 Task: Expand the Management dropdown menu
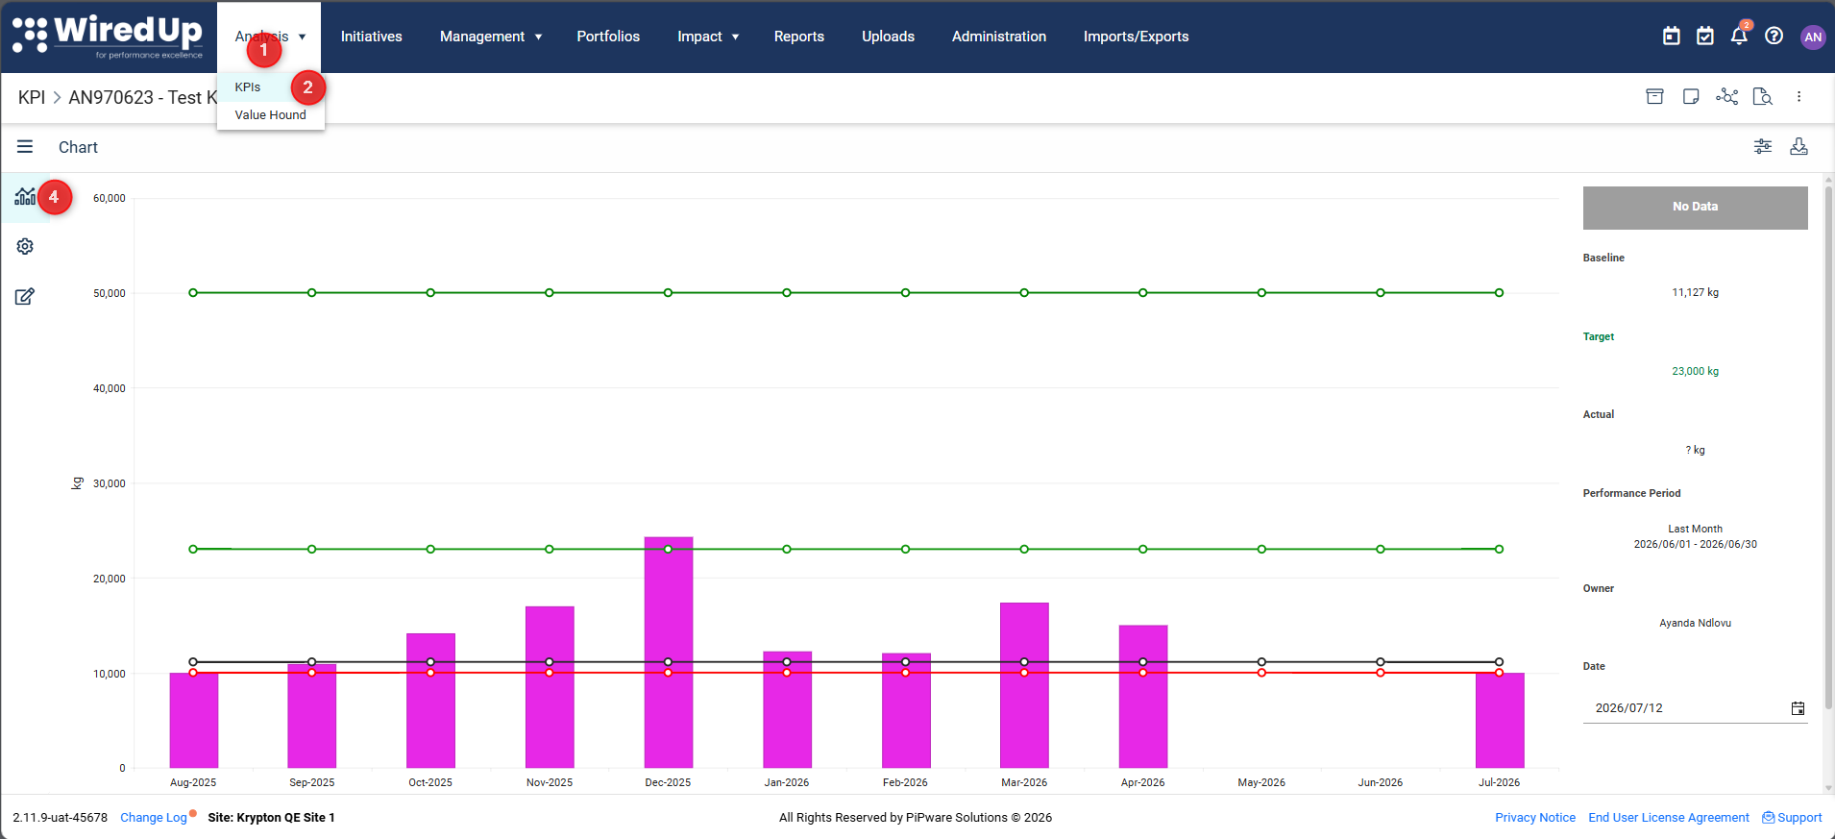(491, 37)
